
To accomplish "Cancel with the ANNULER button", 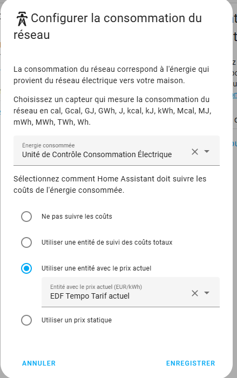I will [39, 363].
